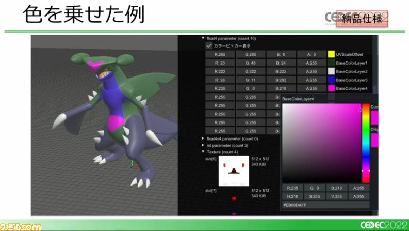Click the transform axis gizmo in viewport

click(x=134, y=164)
